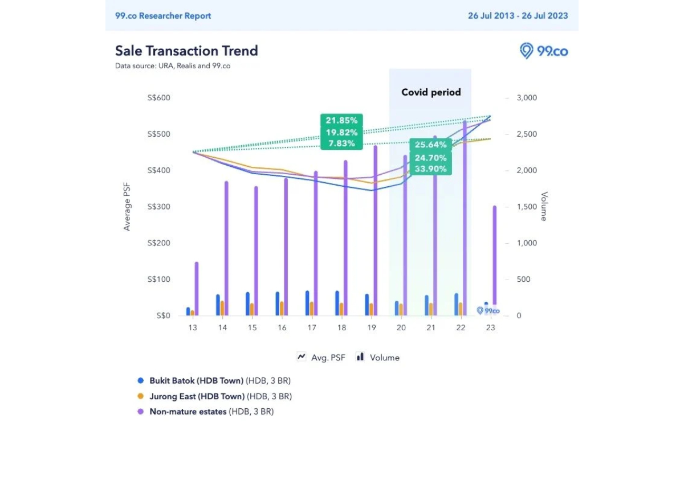Click the 99.co logo at top right
The height and width of the screenshot is (484, 684).
click(544, 51)
